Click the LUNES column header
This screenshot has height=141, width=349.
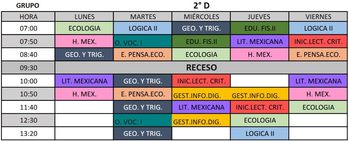click(85, 17)
